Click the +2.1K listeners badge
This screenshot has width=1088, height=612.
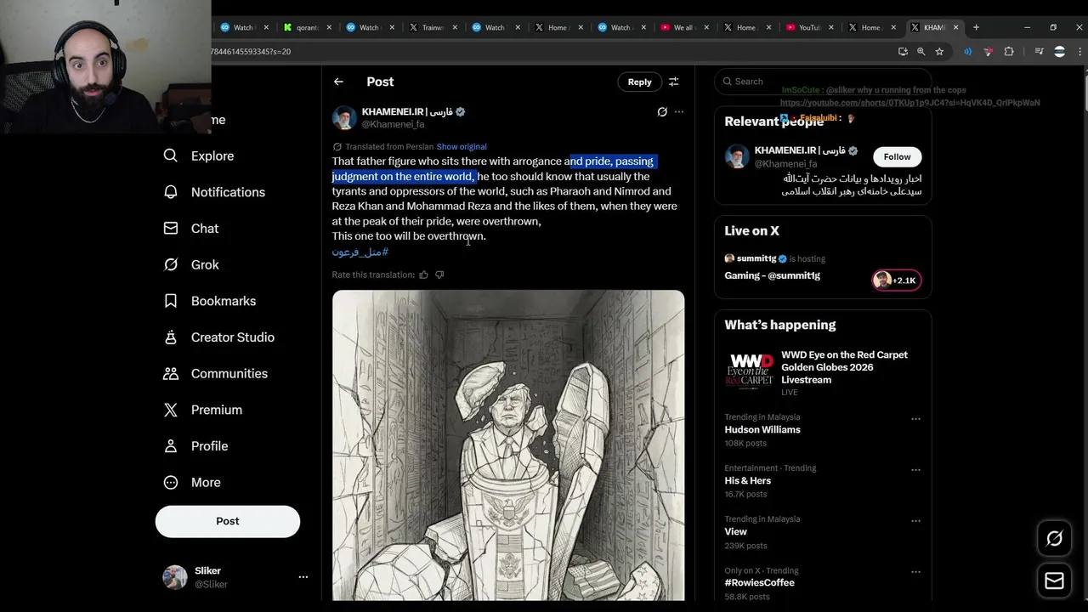point(896,280)
